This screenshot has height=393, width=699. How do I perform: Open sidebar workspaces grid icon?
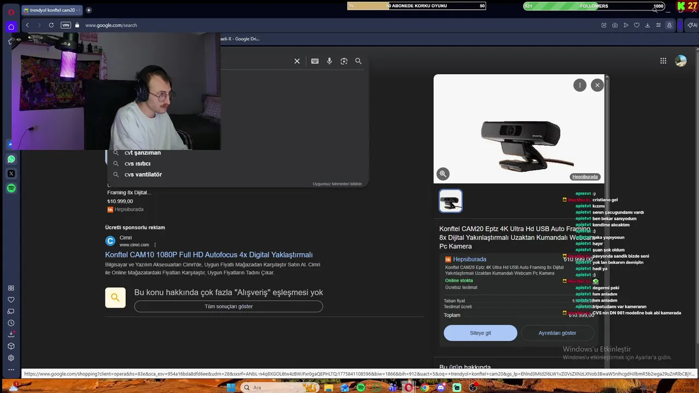[11, 288]
